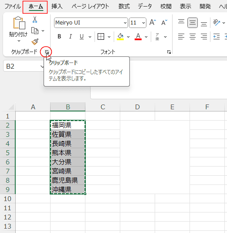The image size is (227, 233).
Task: Toggle Italic formatting
Action: (x=71, y=37)
